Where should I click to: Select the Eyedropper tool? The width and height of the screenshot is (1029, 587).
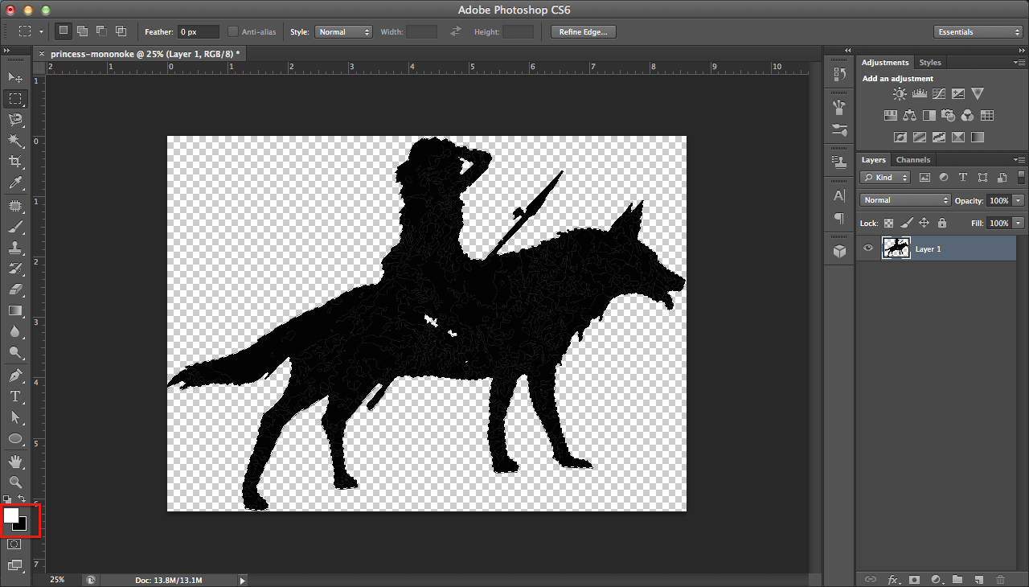click(15, 183)
